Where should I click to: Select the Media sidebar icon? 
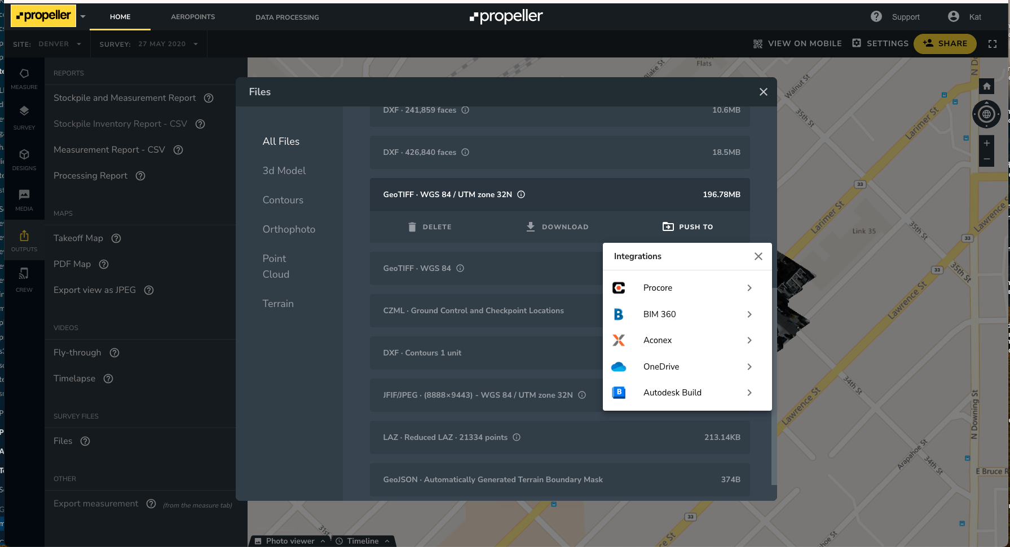(x=24, y=200)
